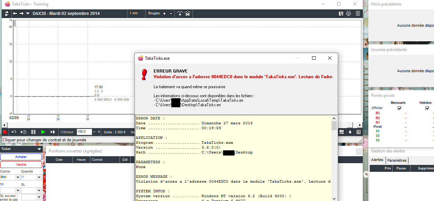This screenshot has height=201, width=434.
Task: Click the TakaTicks.exe dialog title icon
Action: tap(140, 58)
